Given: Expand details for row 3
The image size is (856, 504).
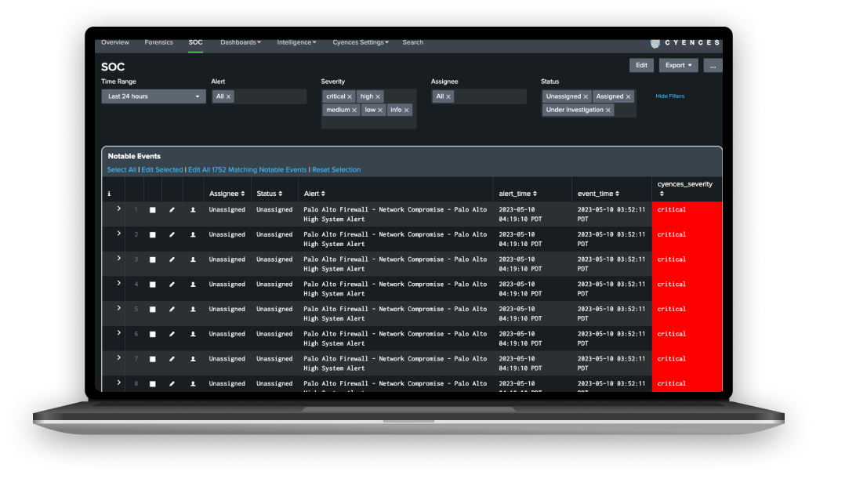Looking at the screenshot, I should (118, 259).
